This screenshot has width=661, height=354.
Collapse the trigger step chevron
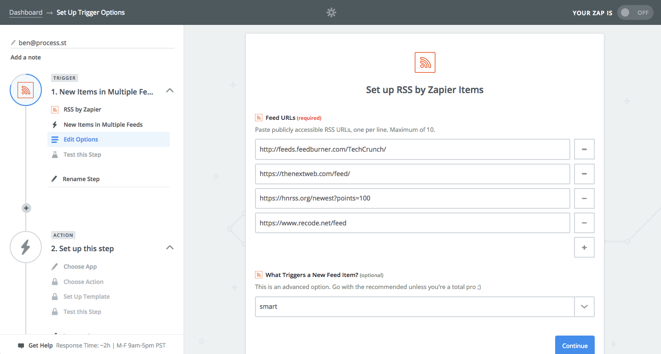(170, 90)
